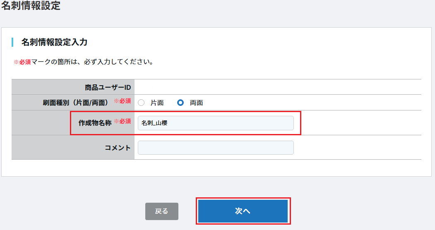
Task: Click the ※必須 mark beside 作成物名称
Action: pyautogui.click(x=123, y=122)
